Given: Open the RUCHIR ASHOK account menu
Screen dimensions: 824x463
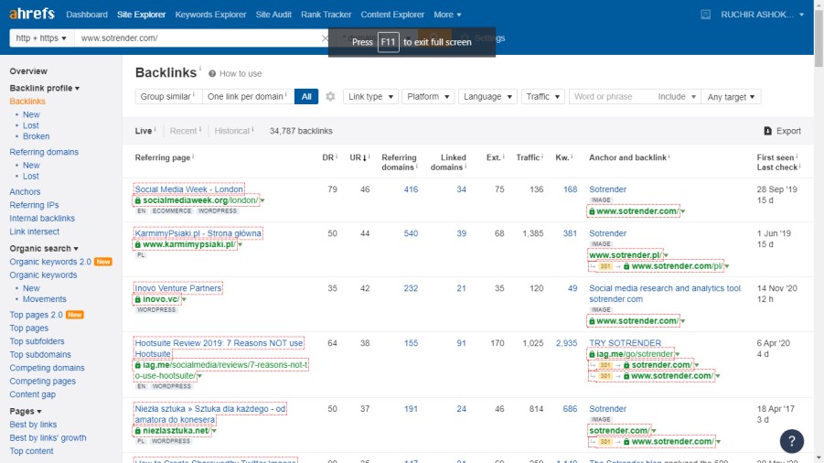Looking at the screenshot, I should pyautogui.click(x=762, y=15).
